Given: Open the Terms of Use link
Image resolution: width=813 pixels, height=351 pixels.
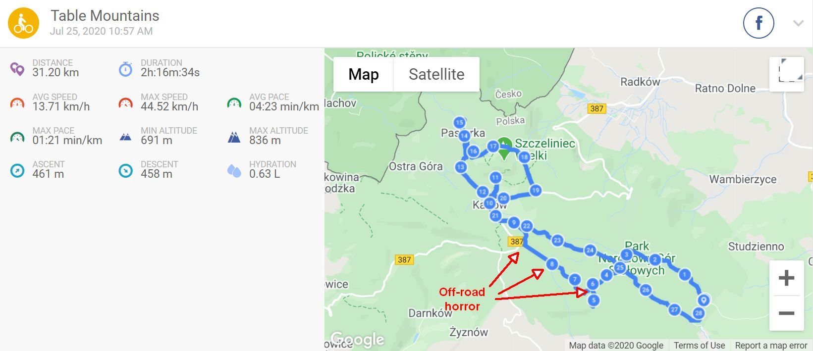Looking at the screenshot, I should click(x=699, y=345).
